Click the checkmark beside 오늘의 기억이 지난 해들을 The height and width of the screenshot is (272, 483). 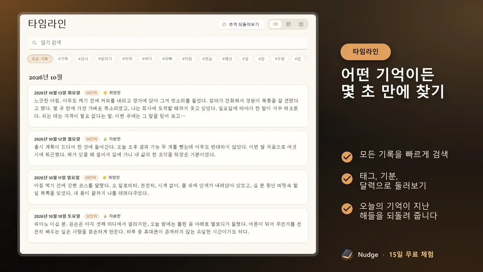click(347, 209)
